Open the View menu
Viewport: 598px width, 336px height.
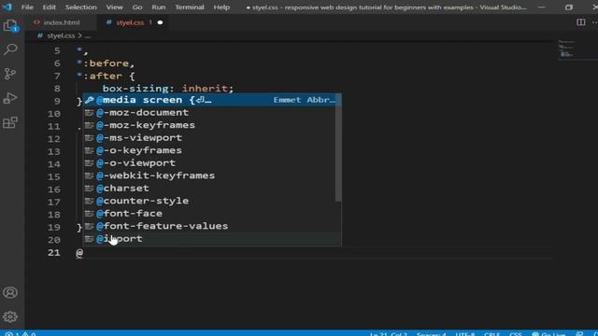[114, 7]
